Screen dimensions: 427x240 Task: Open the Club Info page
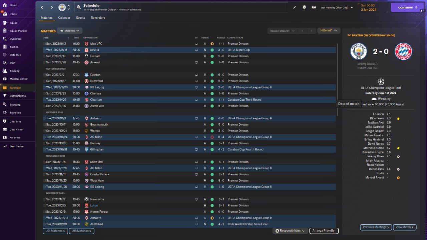coord(15,122)
